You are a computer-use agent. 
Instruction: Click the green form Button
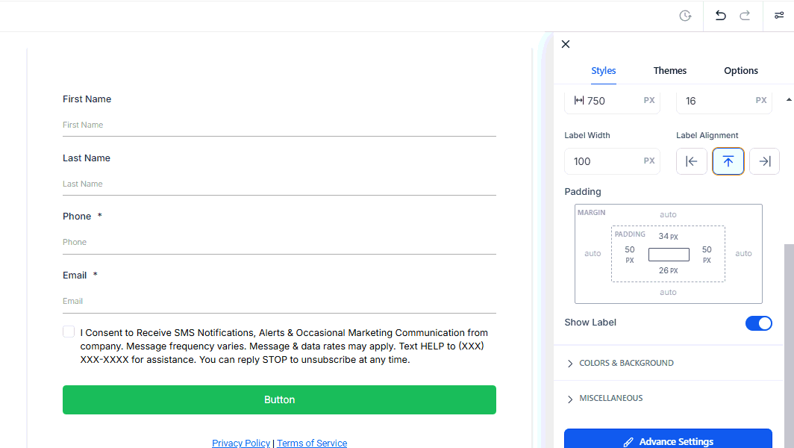279,399
